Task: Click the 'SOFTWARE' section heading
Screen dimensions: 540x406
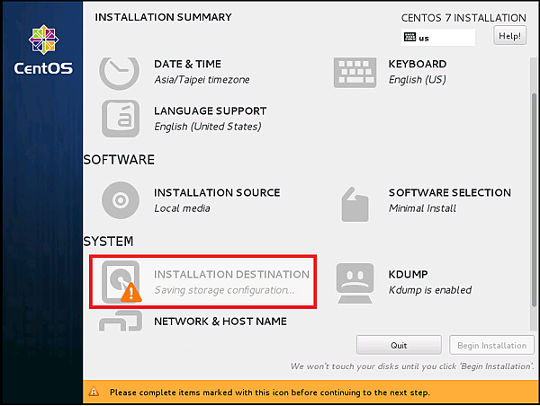Action: pyautogui.click(x=119, y=160)
